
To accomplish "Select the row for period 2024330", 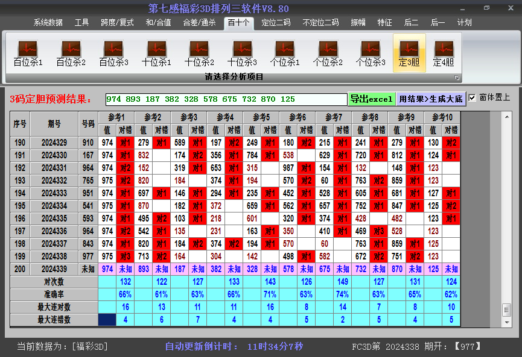I will point(235,155).
